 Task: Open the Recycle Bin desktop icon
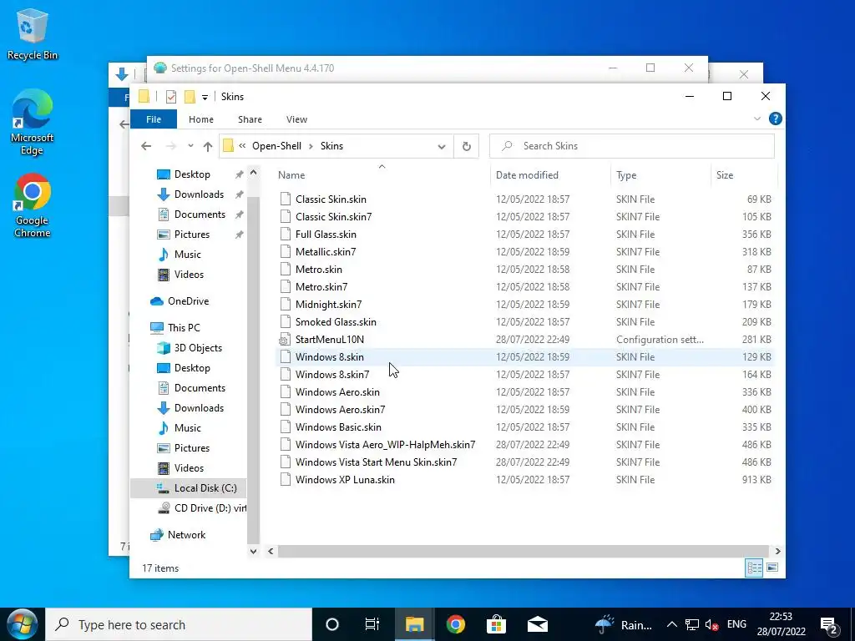tap(32, 34)
